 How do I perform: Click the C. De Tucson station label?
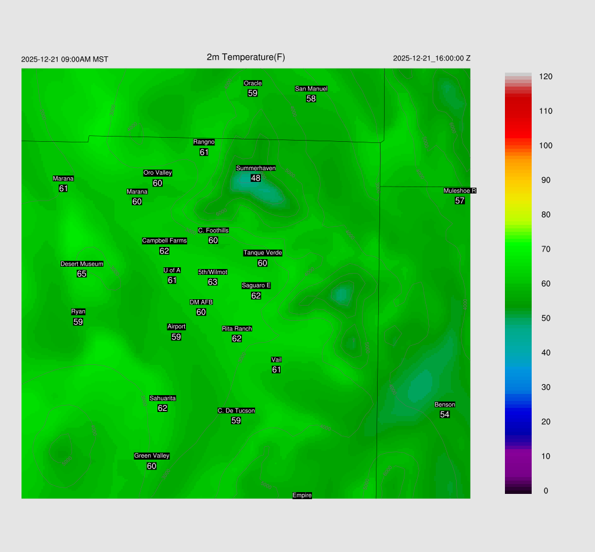click(x=236, y=411)
